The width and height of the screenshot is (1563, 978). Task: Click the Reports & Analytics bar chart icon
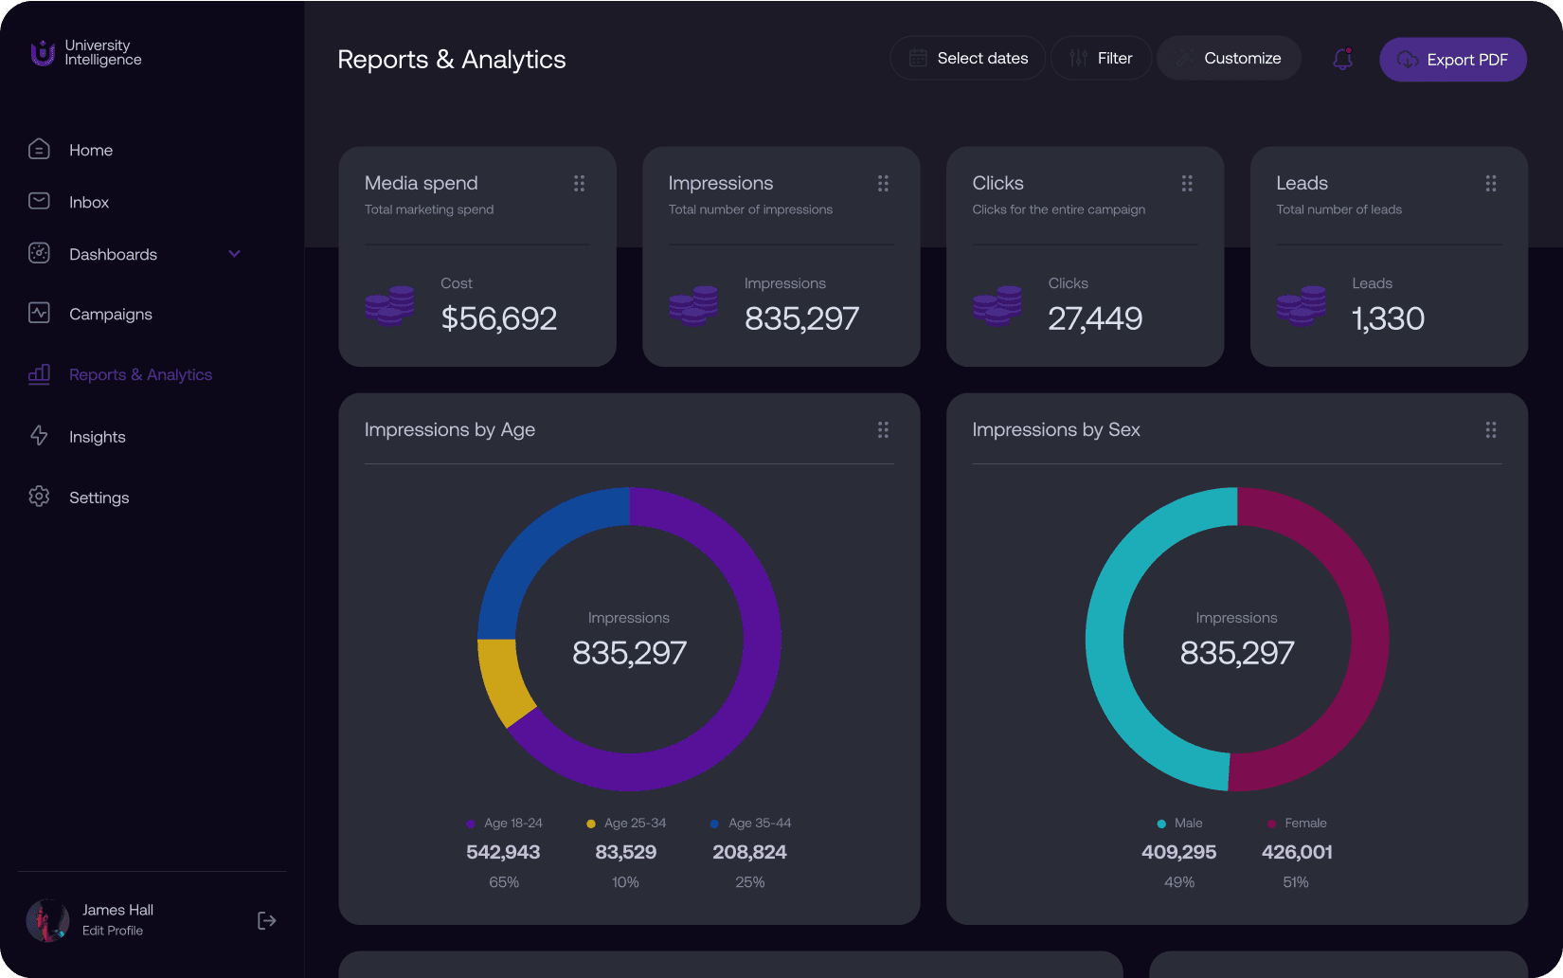coord(39,373)
